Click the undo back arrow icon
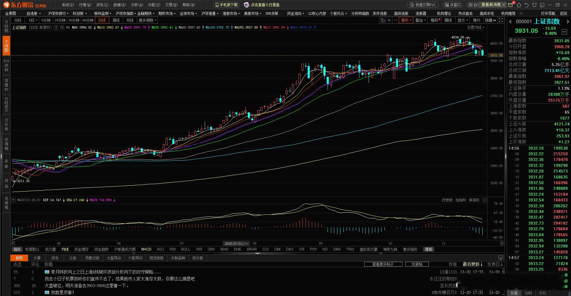The image size is (571, 296). 527,5
